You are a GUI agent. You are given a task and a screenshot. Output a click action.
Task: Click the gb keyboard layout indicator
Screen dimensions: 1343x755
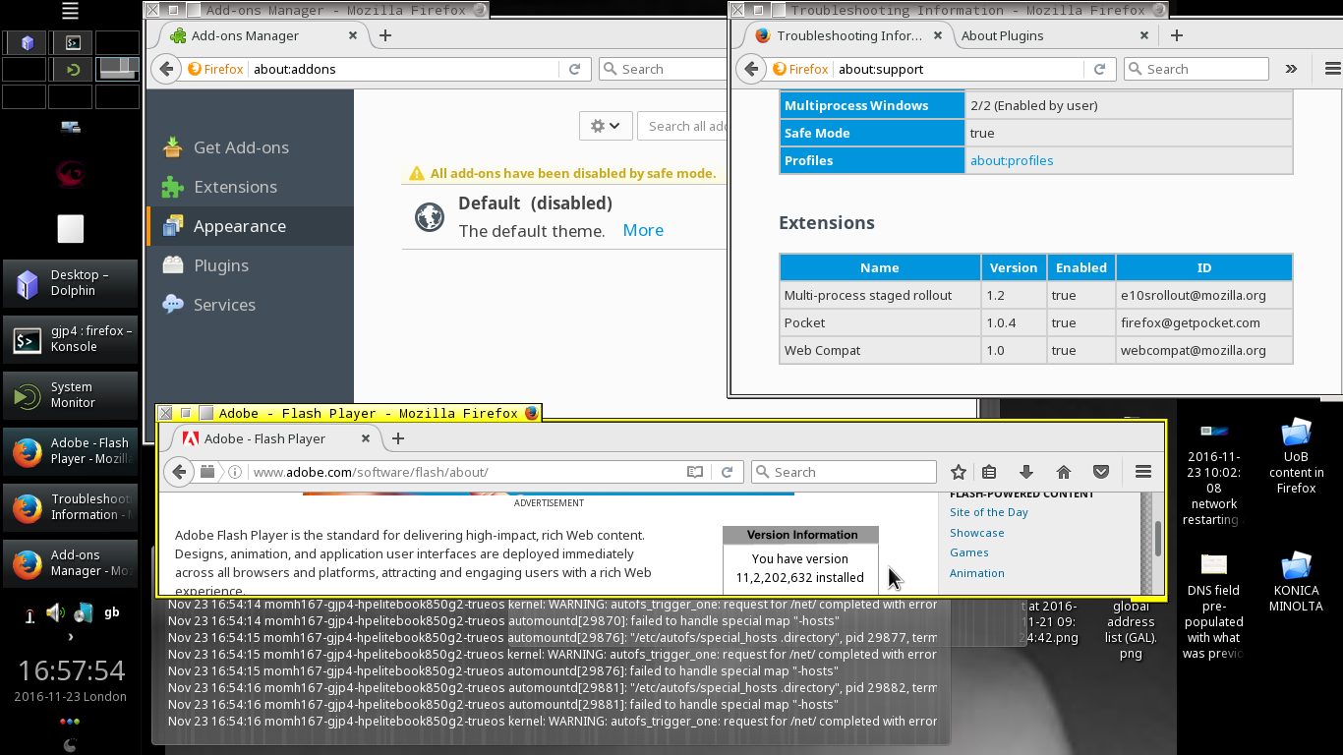click(112, 612)
